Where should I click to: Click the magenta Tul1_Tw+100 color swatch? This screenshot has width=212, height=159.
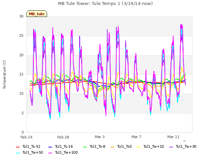pyautogui.click(x=50, y=153)
